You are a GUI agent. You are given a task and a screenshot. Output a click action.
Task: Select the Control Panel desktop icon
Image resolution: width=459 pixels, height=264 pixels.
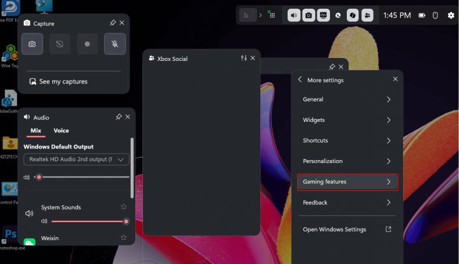pyautogui.click(x=9, y=193)
